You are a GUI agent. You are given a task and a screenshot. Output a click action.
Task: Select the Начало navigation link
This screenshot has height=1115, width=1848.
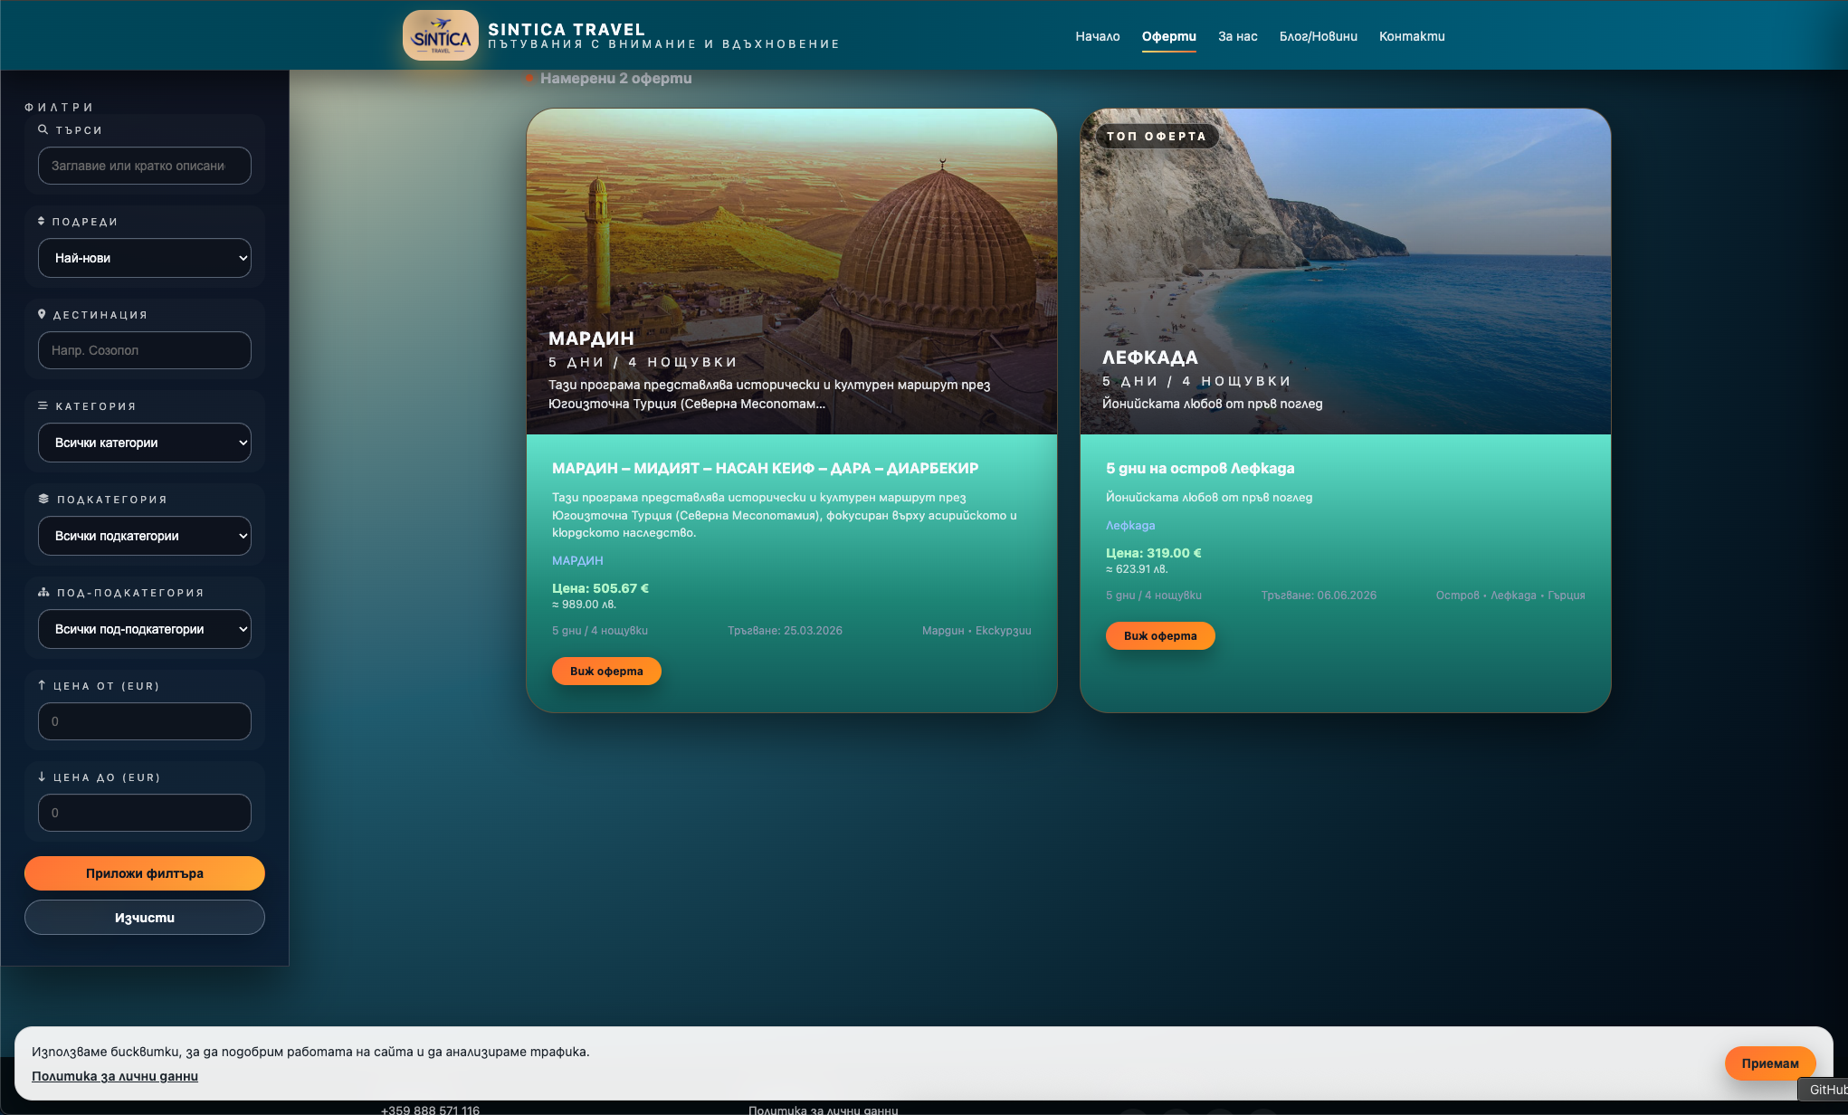coord(1096,36)
